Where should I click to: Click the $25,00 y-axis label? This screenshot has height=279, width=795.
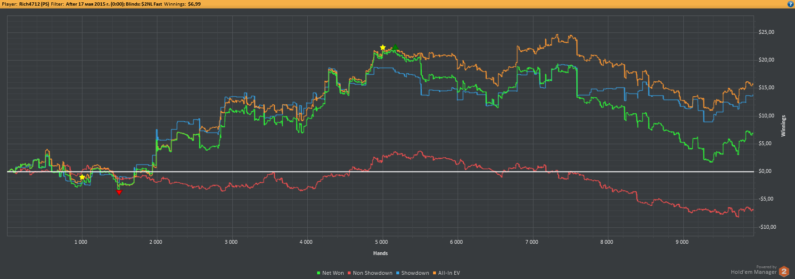[766, 32]
